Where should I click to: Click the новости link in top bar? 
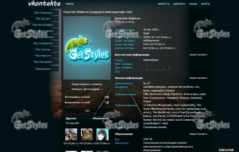tap(163, 4)
